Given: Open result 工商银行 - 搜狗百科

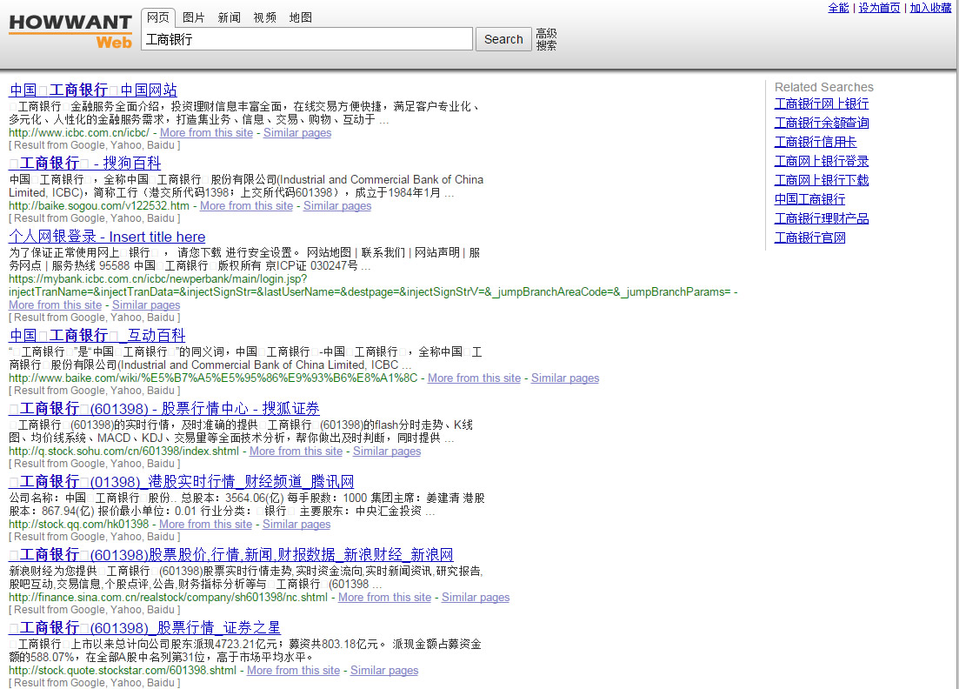Looking at the screenshot, I should [85, 163].
